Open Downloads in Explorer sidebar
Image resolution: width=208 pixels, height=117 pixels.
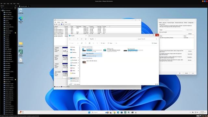coord(74,60)
